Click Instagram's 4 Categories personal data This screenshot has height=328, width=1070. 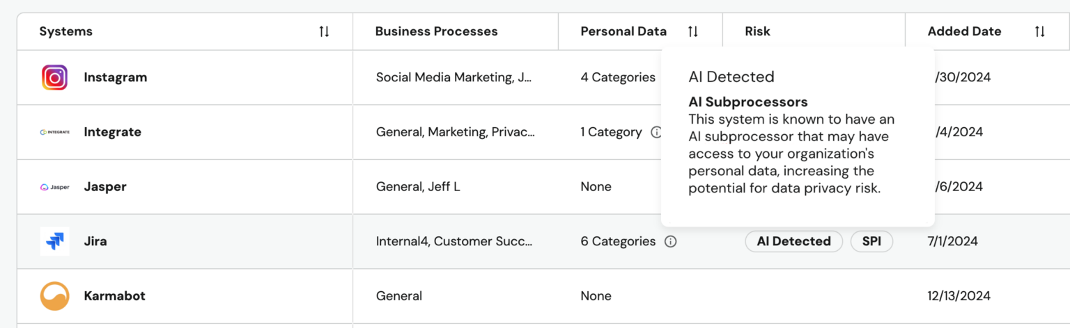click(618, 78)
